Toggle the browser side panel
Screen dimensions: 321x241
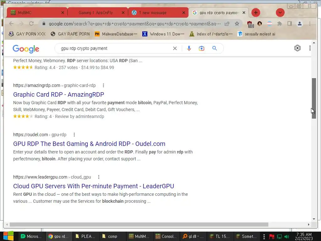(x=289, y=24)
